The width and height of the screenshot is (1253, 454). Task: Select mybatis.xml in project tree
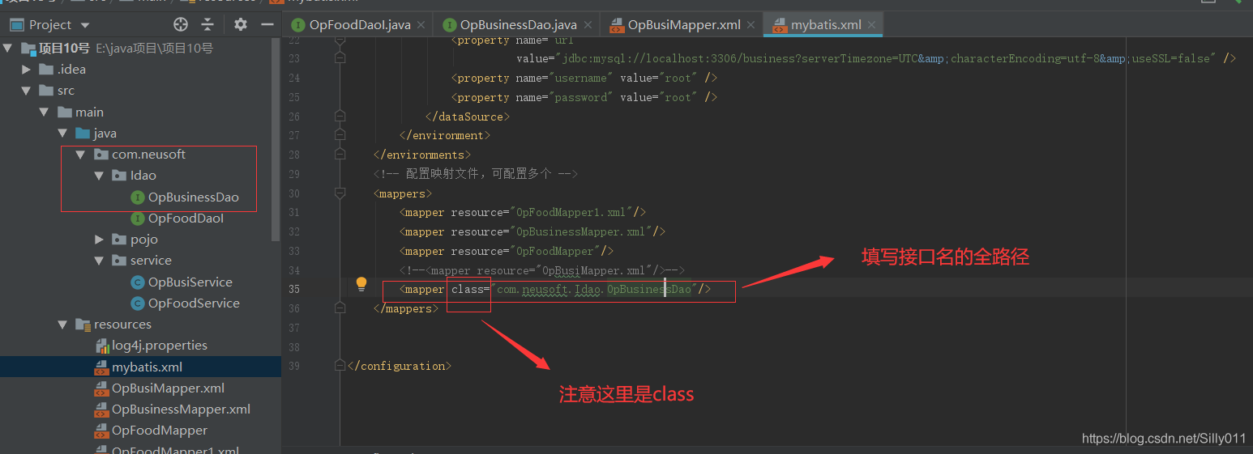click(147, 367)
